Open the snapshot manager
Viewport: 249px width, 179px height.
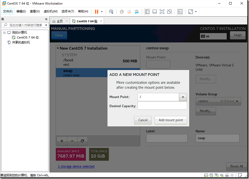pyautogui.click(x=137, y=11)
